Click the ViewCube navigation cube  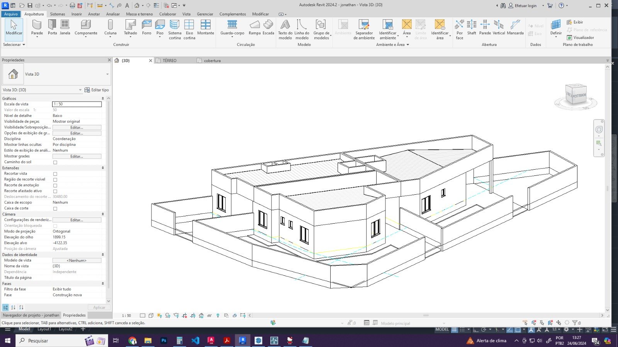(x=576, y=94)
